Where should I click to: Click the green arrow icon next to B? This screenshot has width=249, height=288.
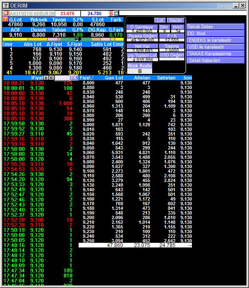coord(116,14)
